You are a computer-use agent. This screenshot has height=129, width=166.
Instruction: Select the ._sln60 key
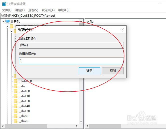(x=23, y=116)
